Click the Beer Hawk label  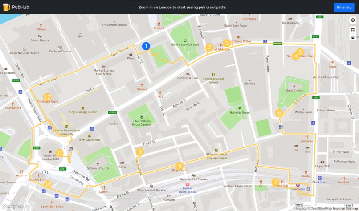[x=249, y=19]
